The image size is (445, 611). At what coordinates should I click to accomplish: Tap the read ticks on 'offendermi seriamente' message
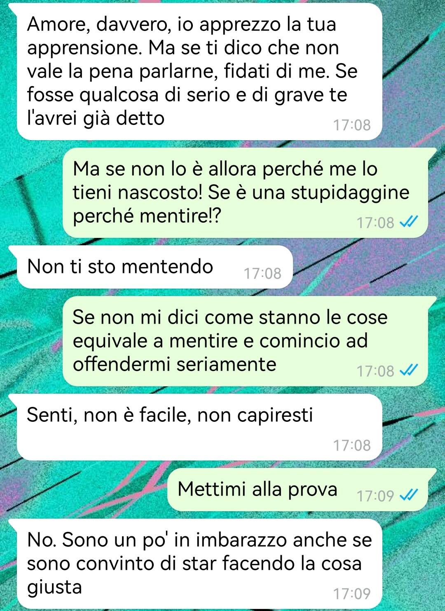[x=409, y=371]
